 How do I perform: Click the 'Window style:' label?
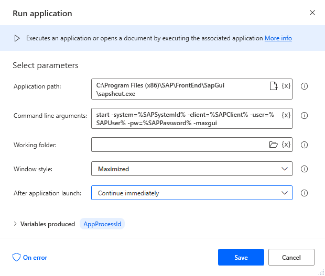click(33, 169)
